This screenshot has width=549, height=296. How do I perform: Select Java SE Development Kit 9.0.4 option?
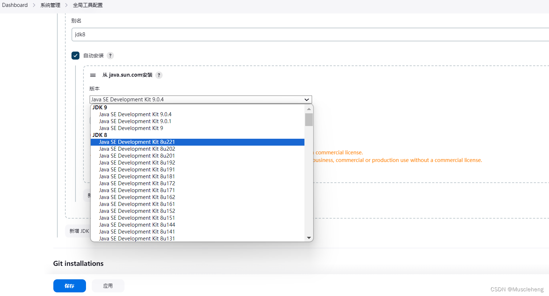coord(197,114)
